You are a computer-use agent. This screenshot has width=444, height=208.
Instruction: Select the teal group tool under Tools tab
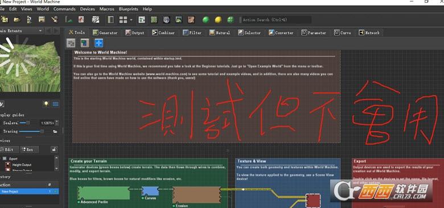click(x=85, y=43)
